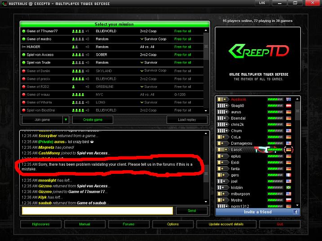The height and width of the screenshot is (241, 322).
Task: Open the LOG button in title bar
Action: coord(262,3)
